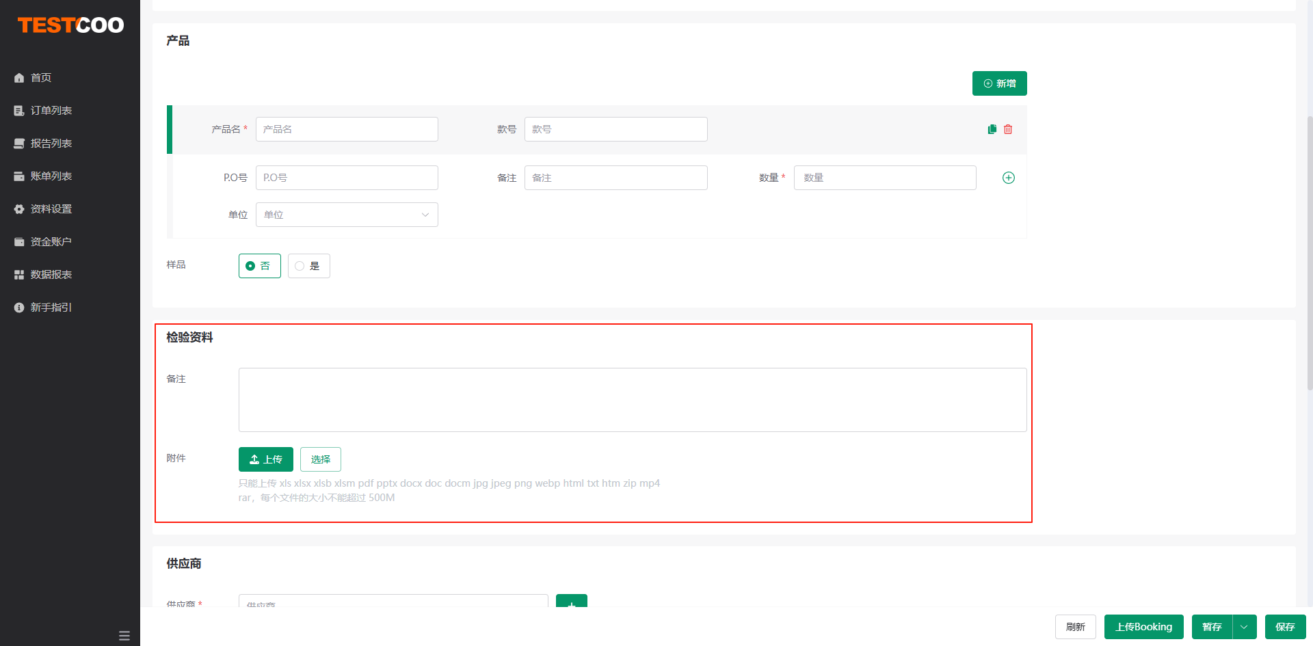Open 首页 from the sidebar
Image resolution: width=1313 pixels, height=646 pixels.
pyautogui.click(x=41, y=78)
